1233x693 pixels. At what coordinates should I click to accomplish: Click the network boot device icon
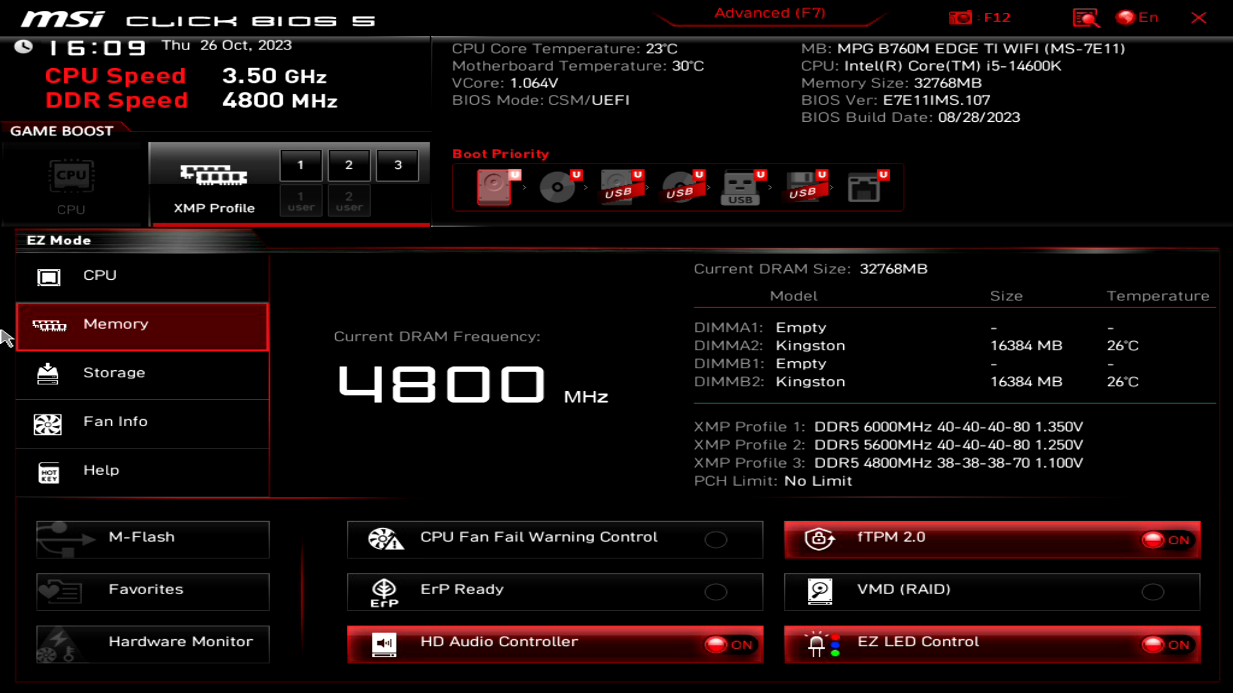pos(864,187)
